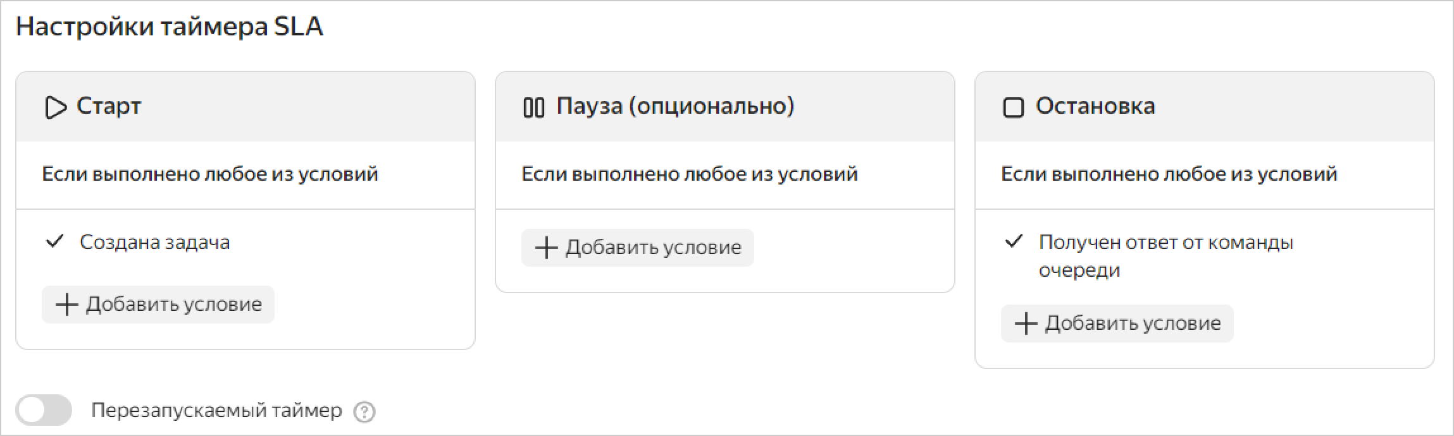Click the play icon beside Старт
The image size is (1454, 436).
coord(55,107)
